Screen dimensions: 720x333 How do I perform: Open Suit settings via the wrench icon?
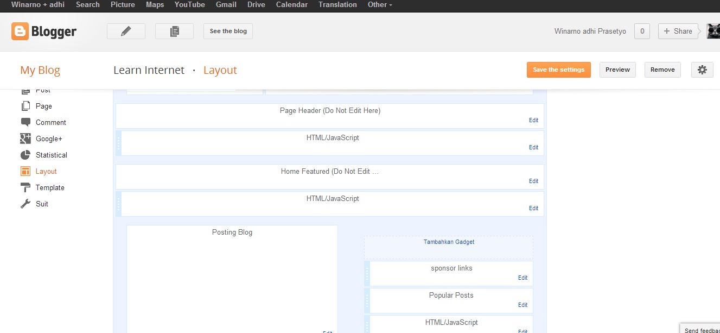tap(25, 204)
